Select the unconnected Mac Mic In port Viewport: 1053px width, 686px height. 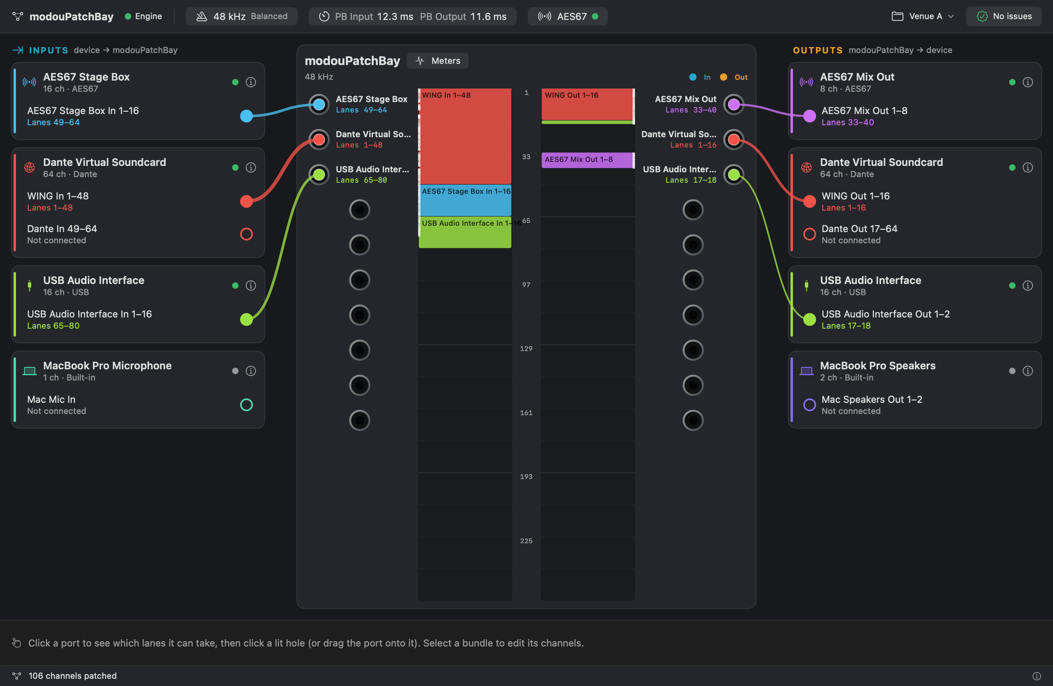tap(246, 405)
